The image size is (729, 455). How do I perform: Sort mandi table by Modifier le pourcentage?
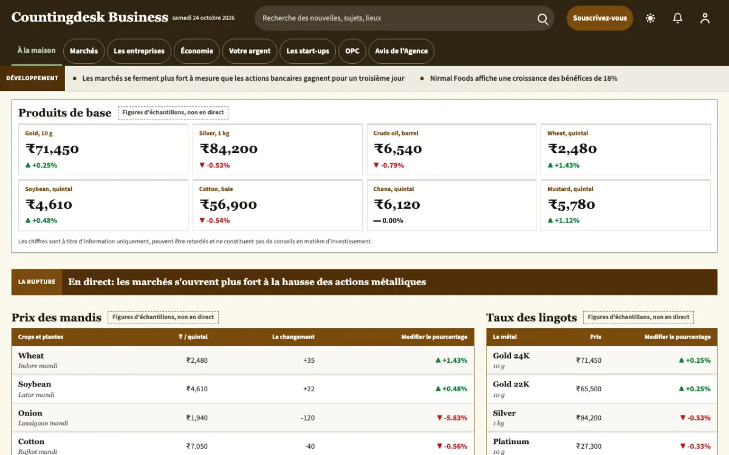coord(434,337)
